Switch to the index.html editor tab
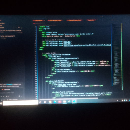 pyautogui.click(x=91, y=20)
